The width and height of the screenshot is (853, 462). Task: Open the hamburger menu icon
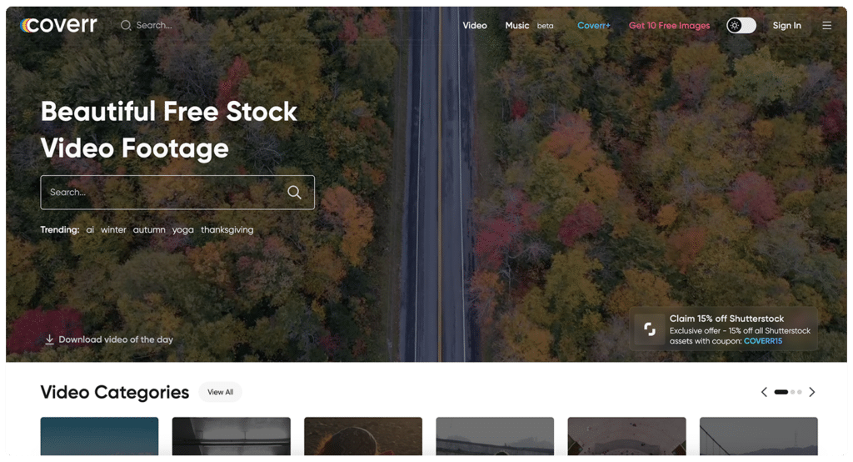826,26
